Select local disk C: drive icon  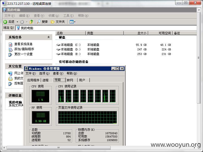58,45
